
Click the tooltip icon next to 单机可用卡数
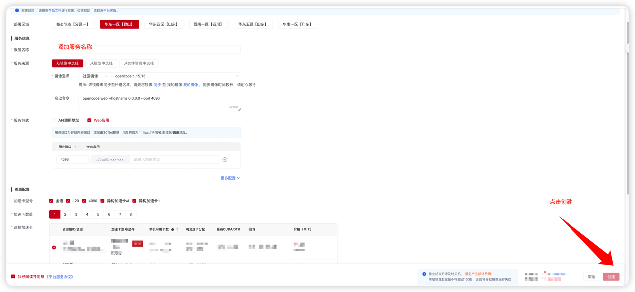pos(173,229)
